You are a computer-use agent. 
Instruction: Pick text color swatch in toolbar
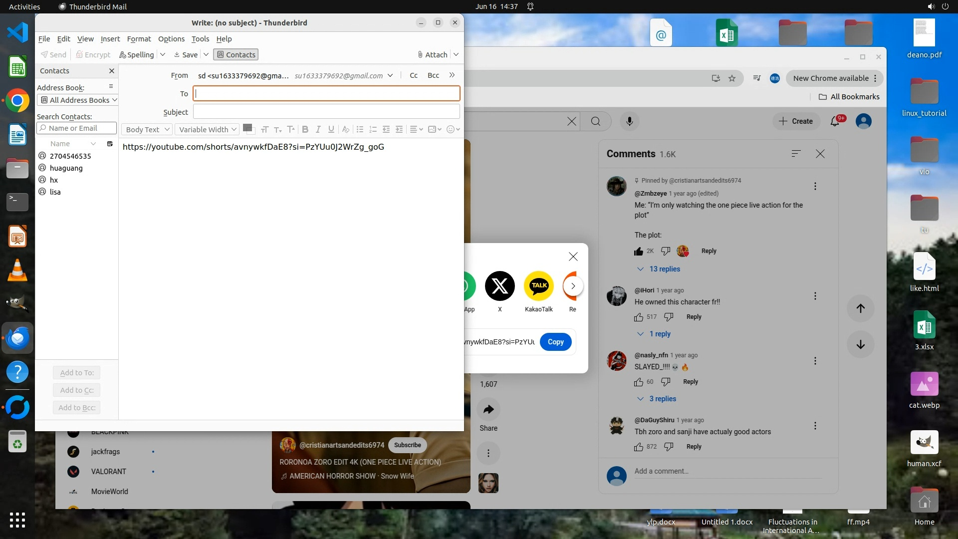click(247, 128)
